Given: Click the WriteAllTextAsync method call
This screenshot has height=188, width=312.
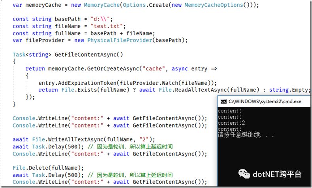Looking at the screenshot, I should tap(76, 140).
